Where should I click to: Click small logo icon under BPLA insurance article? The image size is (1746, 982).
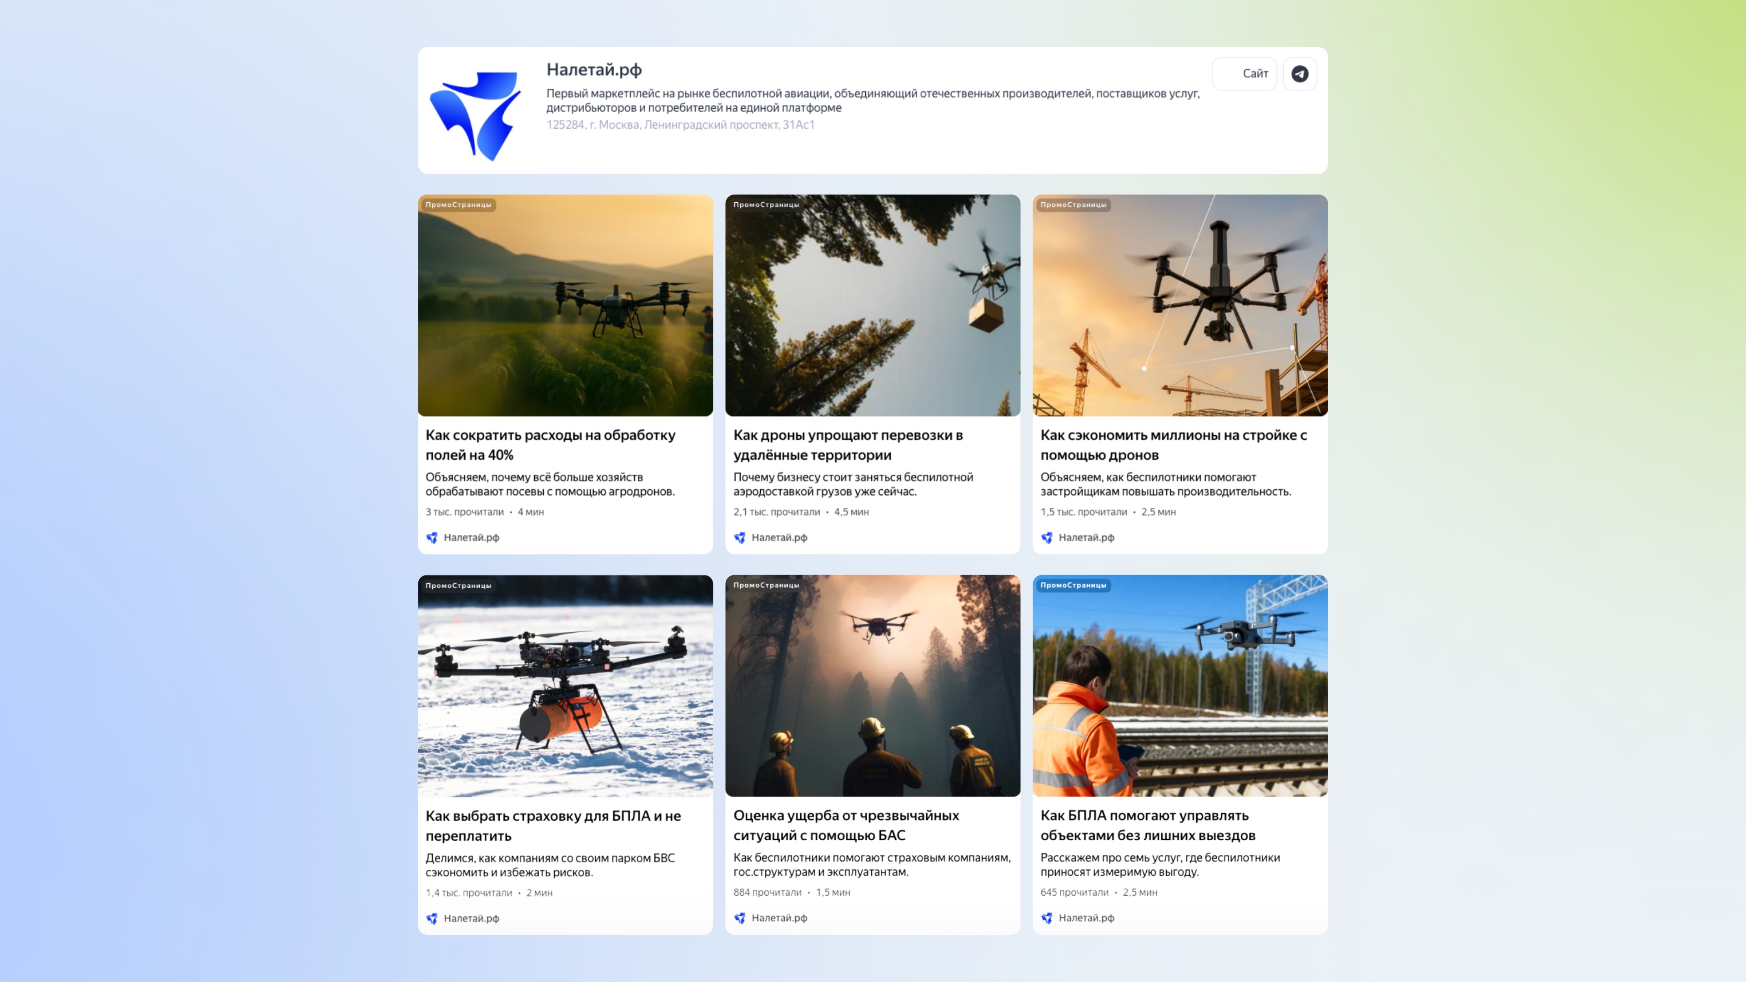(432, 918)
